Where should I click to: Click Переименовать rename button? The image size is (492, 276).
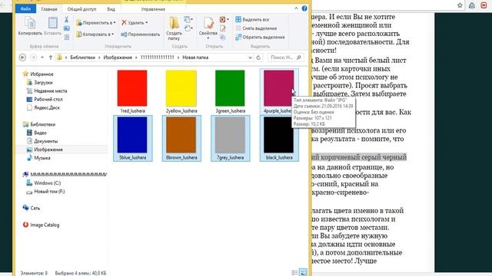click(140, 34)
